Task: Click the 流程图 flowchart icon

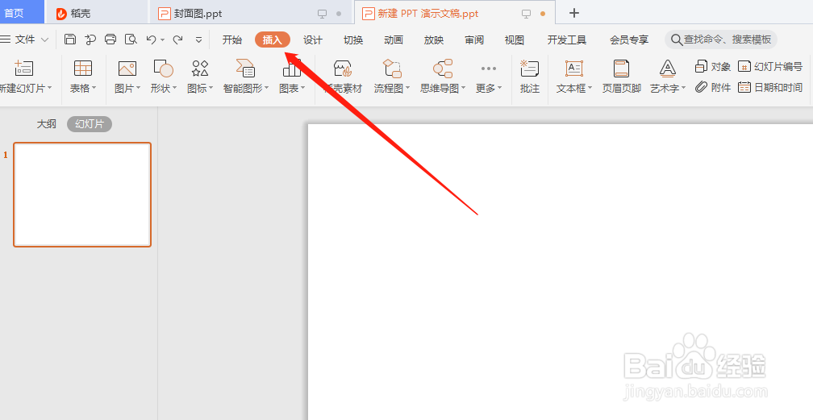Action: (392, 68)
